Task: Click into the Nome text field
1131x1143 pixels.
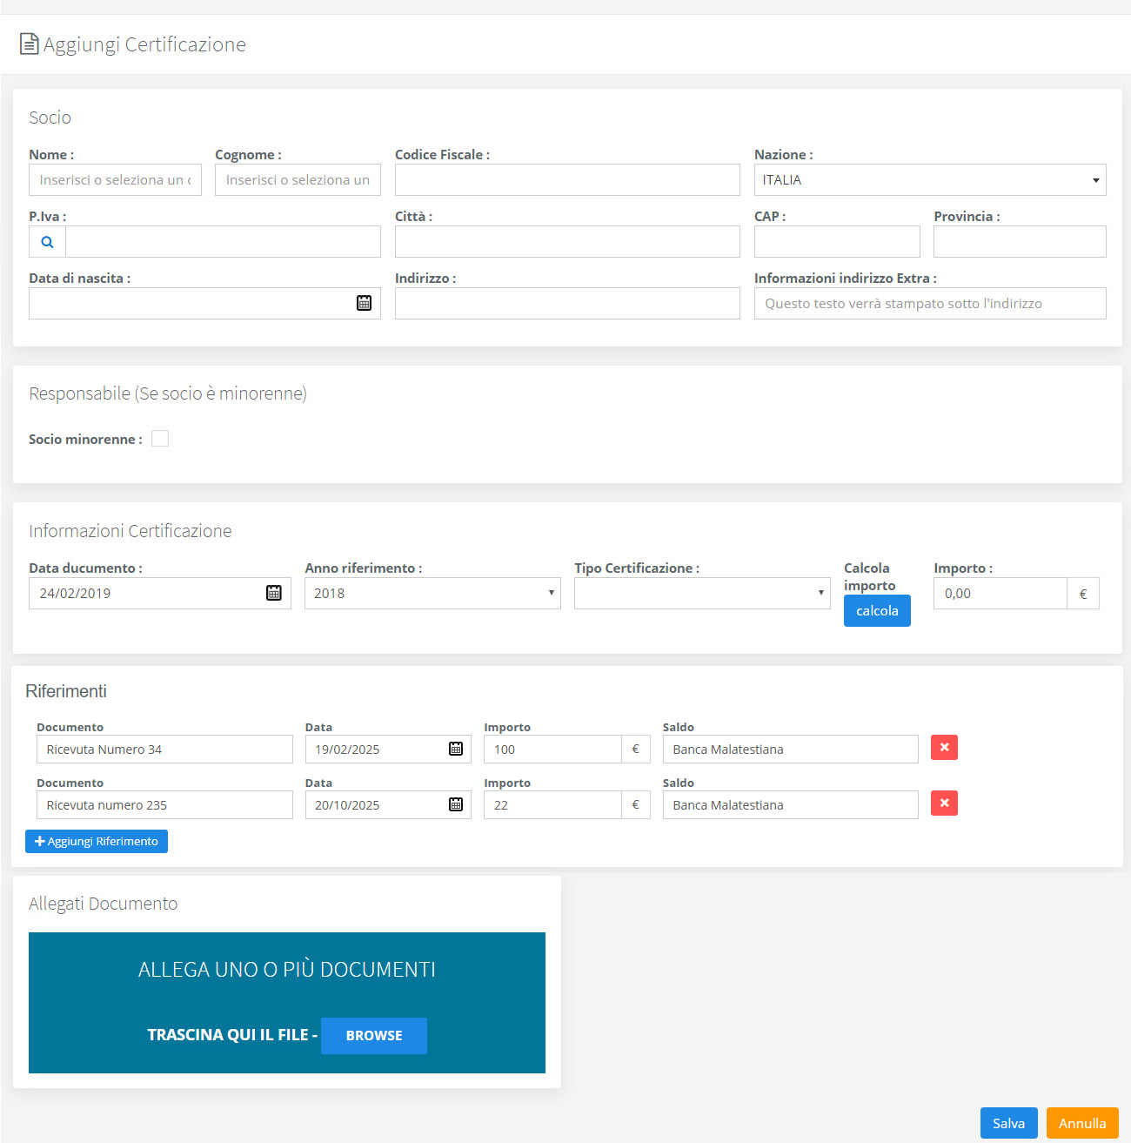Action: [x=115, y=180]
